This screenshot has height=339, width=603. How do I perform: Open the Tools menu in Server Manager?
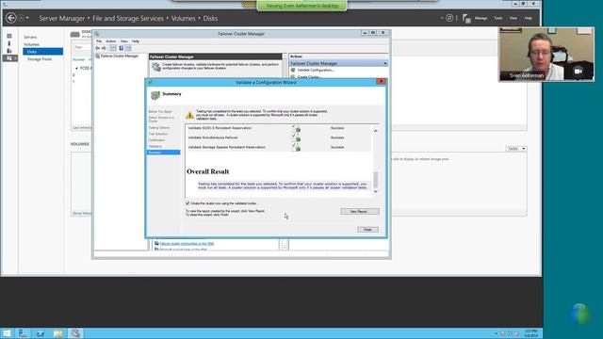tap(498, 18)
